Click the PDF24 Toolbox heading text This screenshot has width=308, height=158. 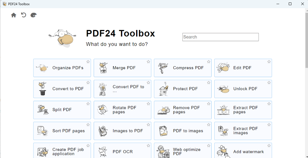click(x=121, y=34)
